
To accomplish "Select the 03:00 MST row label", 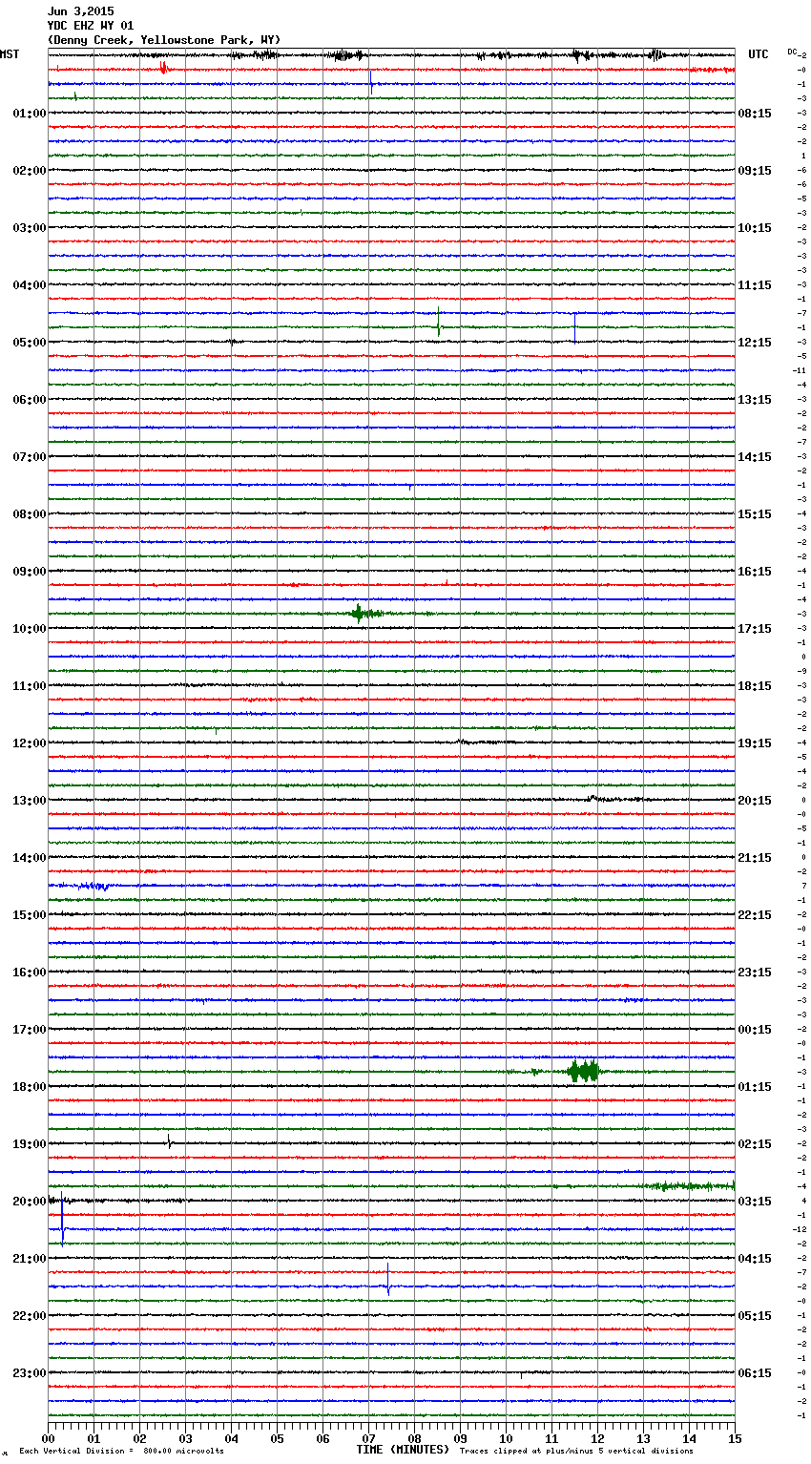I will pos(30,228).
